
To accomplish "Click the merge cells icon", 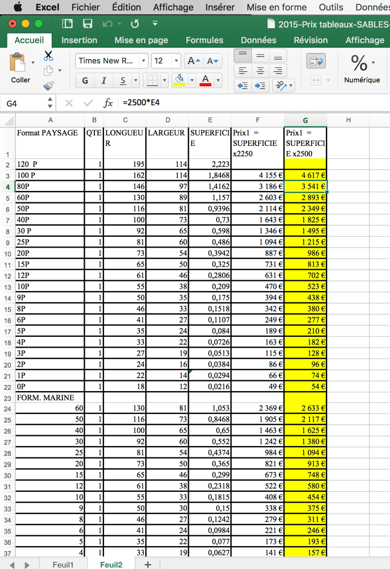I will [316, 80].
